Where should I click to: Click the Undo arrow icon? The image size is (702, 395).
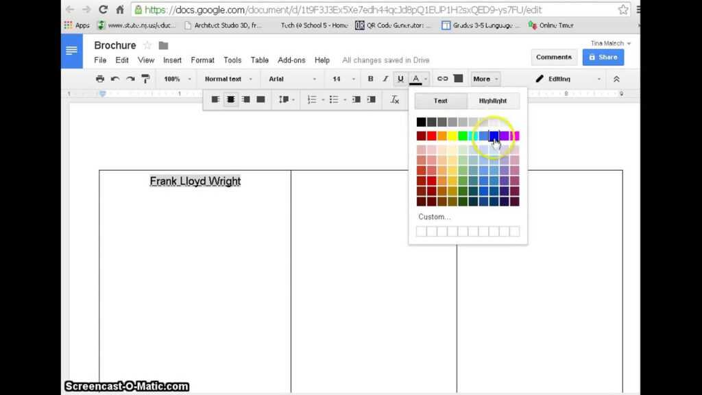pos(115,79)
